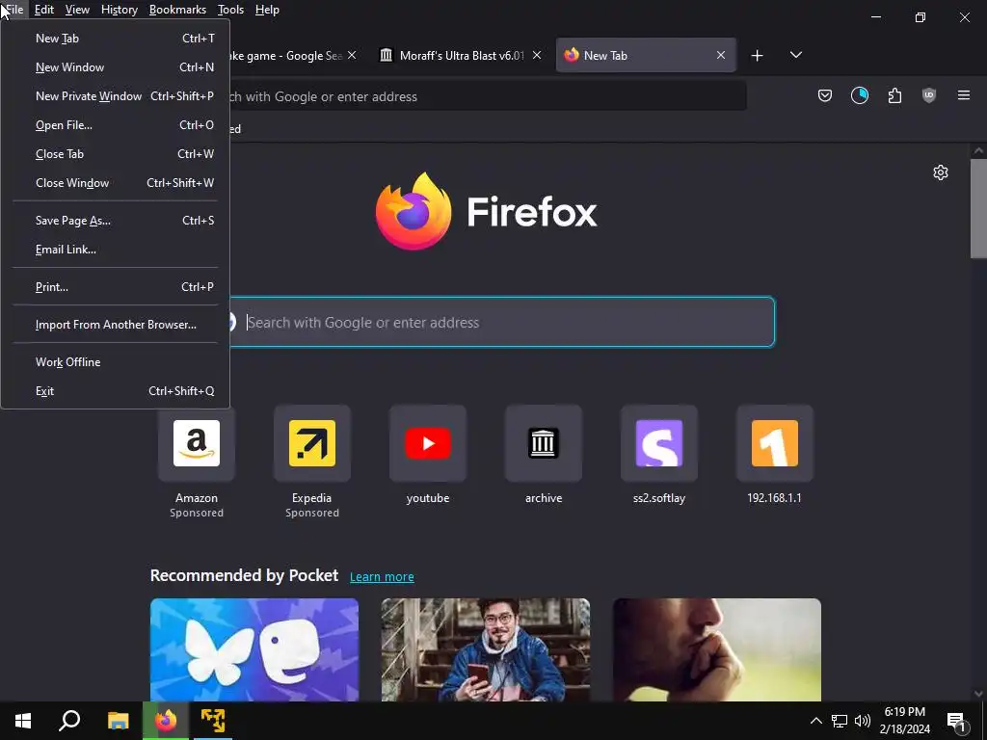Image resolution: width=987 pixels, height=740 pixels.
Task: Close the New Tab tab
Action: (721, 55)
